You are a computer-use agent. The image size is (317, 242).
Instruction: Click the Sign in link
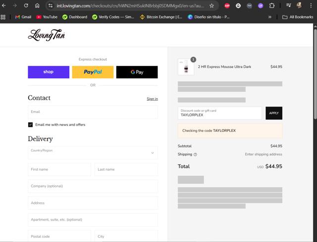(152, 99)
